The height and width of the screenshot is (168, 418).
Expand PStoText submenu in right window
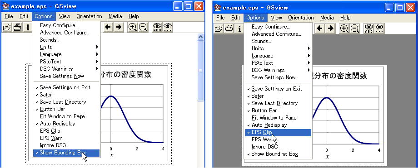coord(278,63)
